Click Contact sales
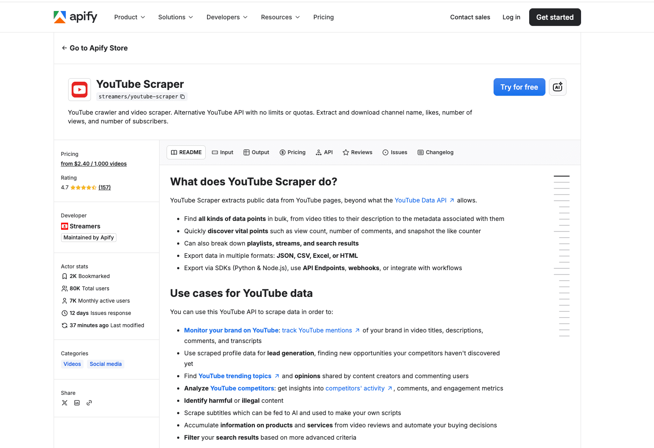The image size is (654, 448). point(470,17)
